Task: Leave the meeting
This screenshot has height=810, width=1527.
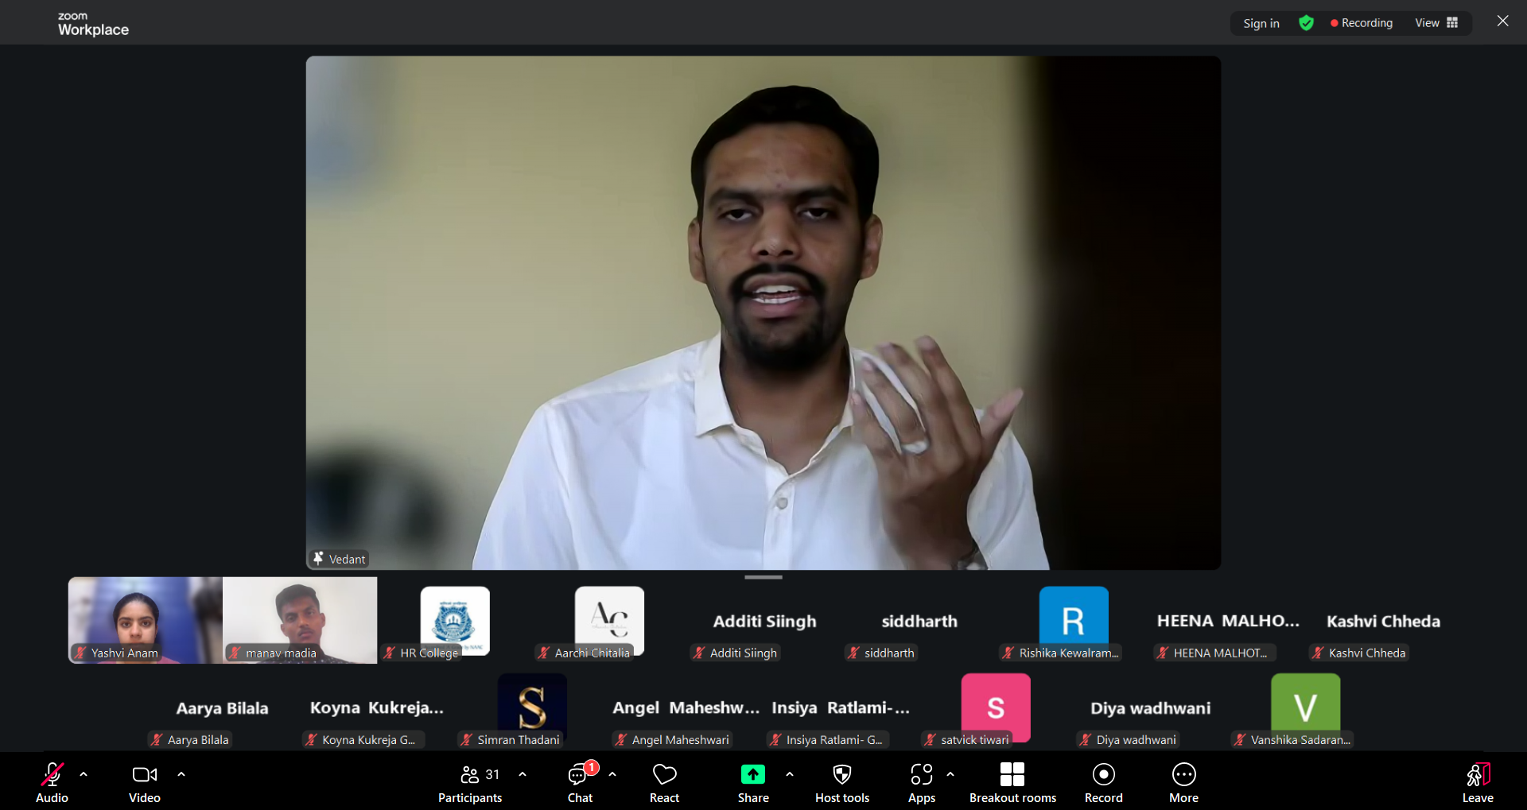Action: click(1477, 783)
